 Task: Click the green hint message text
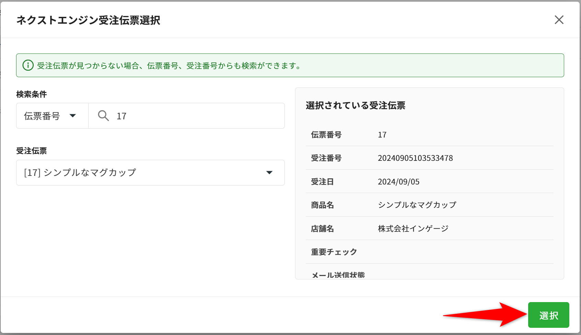click(169, 65)
